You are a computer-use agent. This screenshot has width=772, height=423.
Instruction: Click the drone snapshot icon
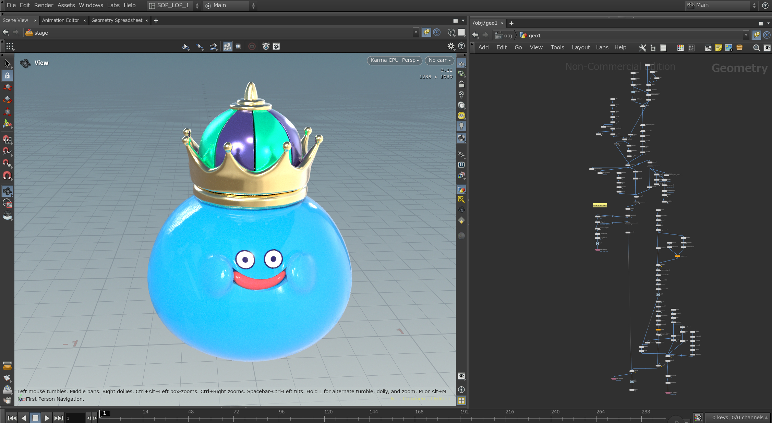pos(266,46)
